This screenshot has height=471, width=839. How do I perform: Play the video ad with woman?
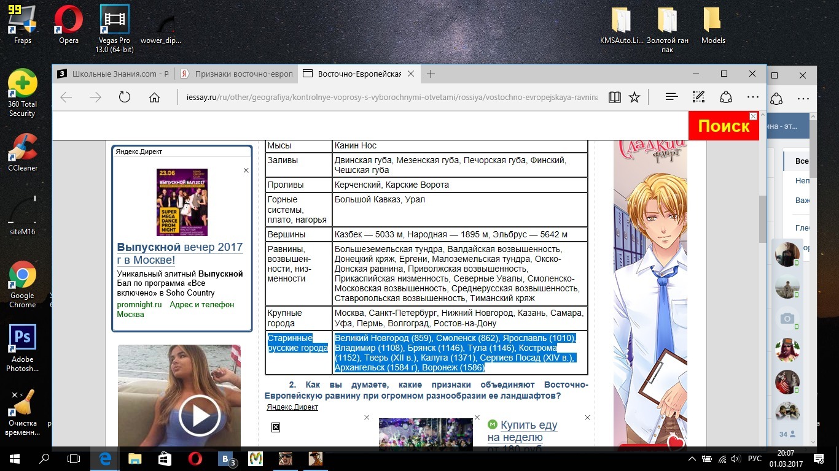coord(199,416)
